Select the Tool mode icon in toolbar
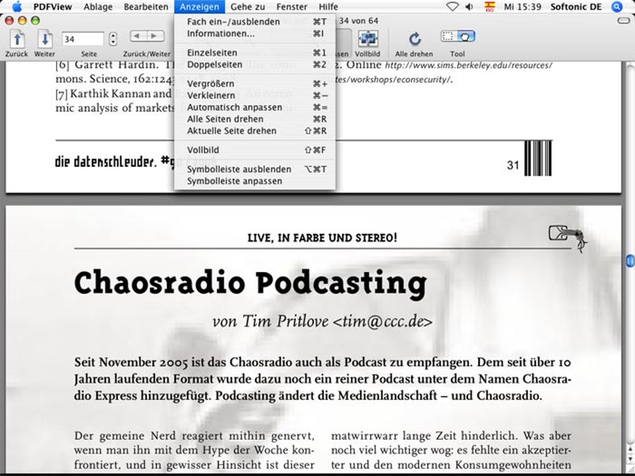This screenshot has width=635, height=476. (x=458, y=37)
